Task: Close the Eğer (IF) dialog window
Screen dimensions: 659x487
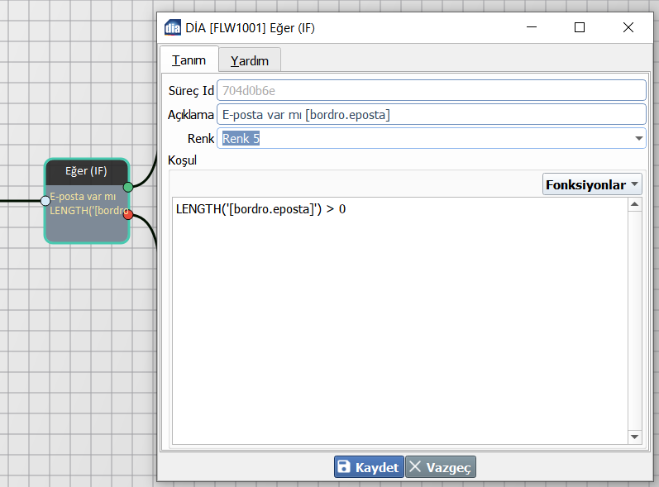Action: (x=628, y=28)
